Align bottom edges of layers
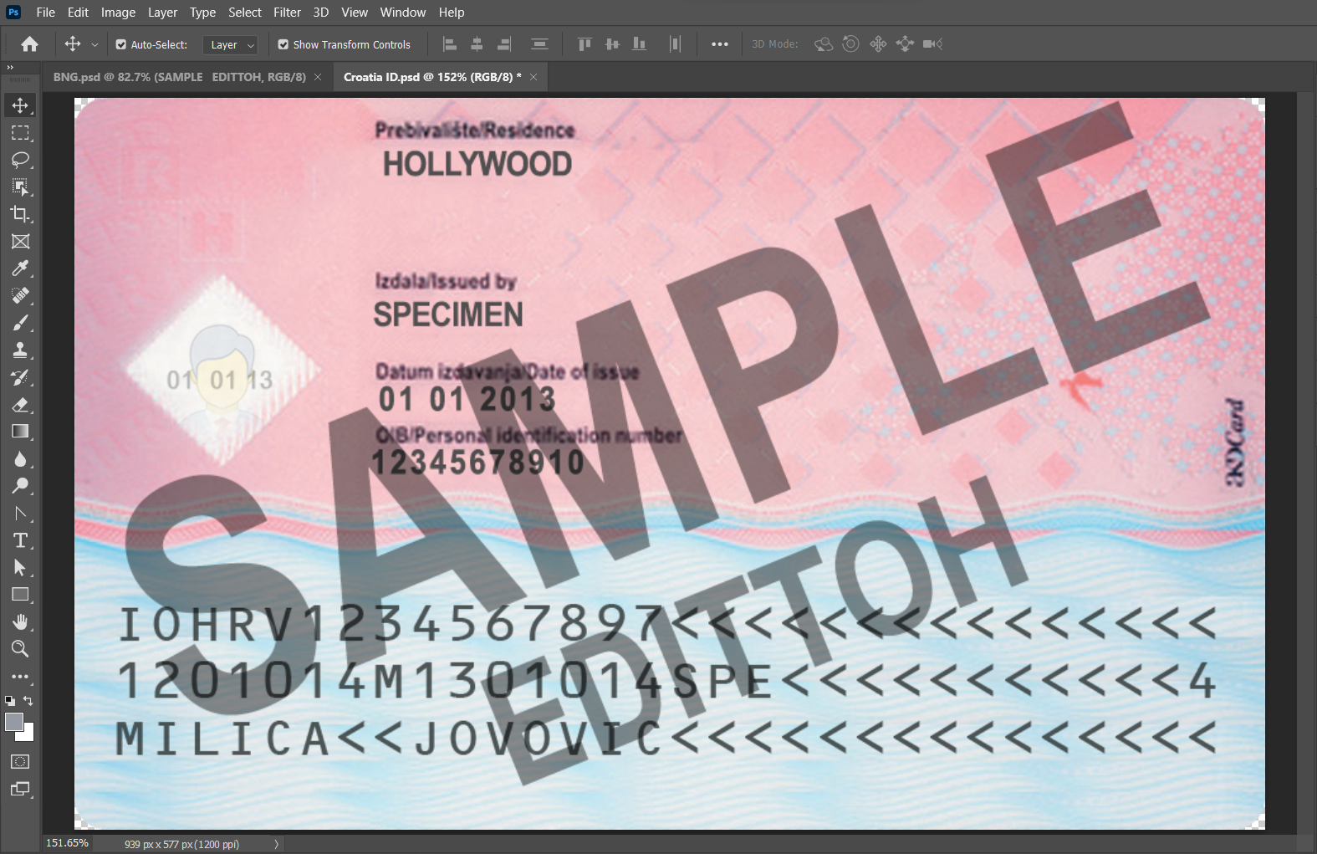 coord(640,44)
